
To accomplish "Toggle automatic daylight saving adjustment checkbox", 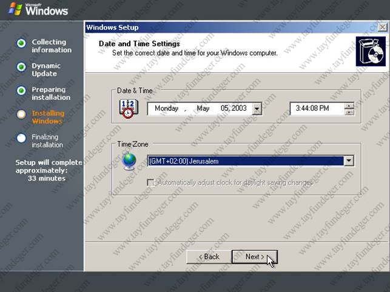I will click(x=150, y=183).
